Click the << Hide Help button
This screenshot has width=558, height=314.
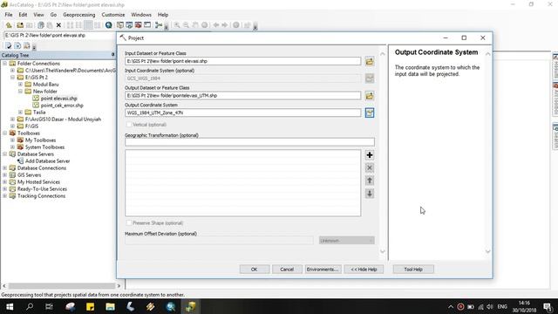click(x=364, y=270)
